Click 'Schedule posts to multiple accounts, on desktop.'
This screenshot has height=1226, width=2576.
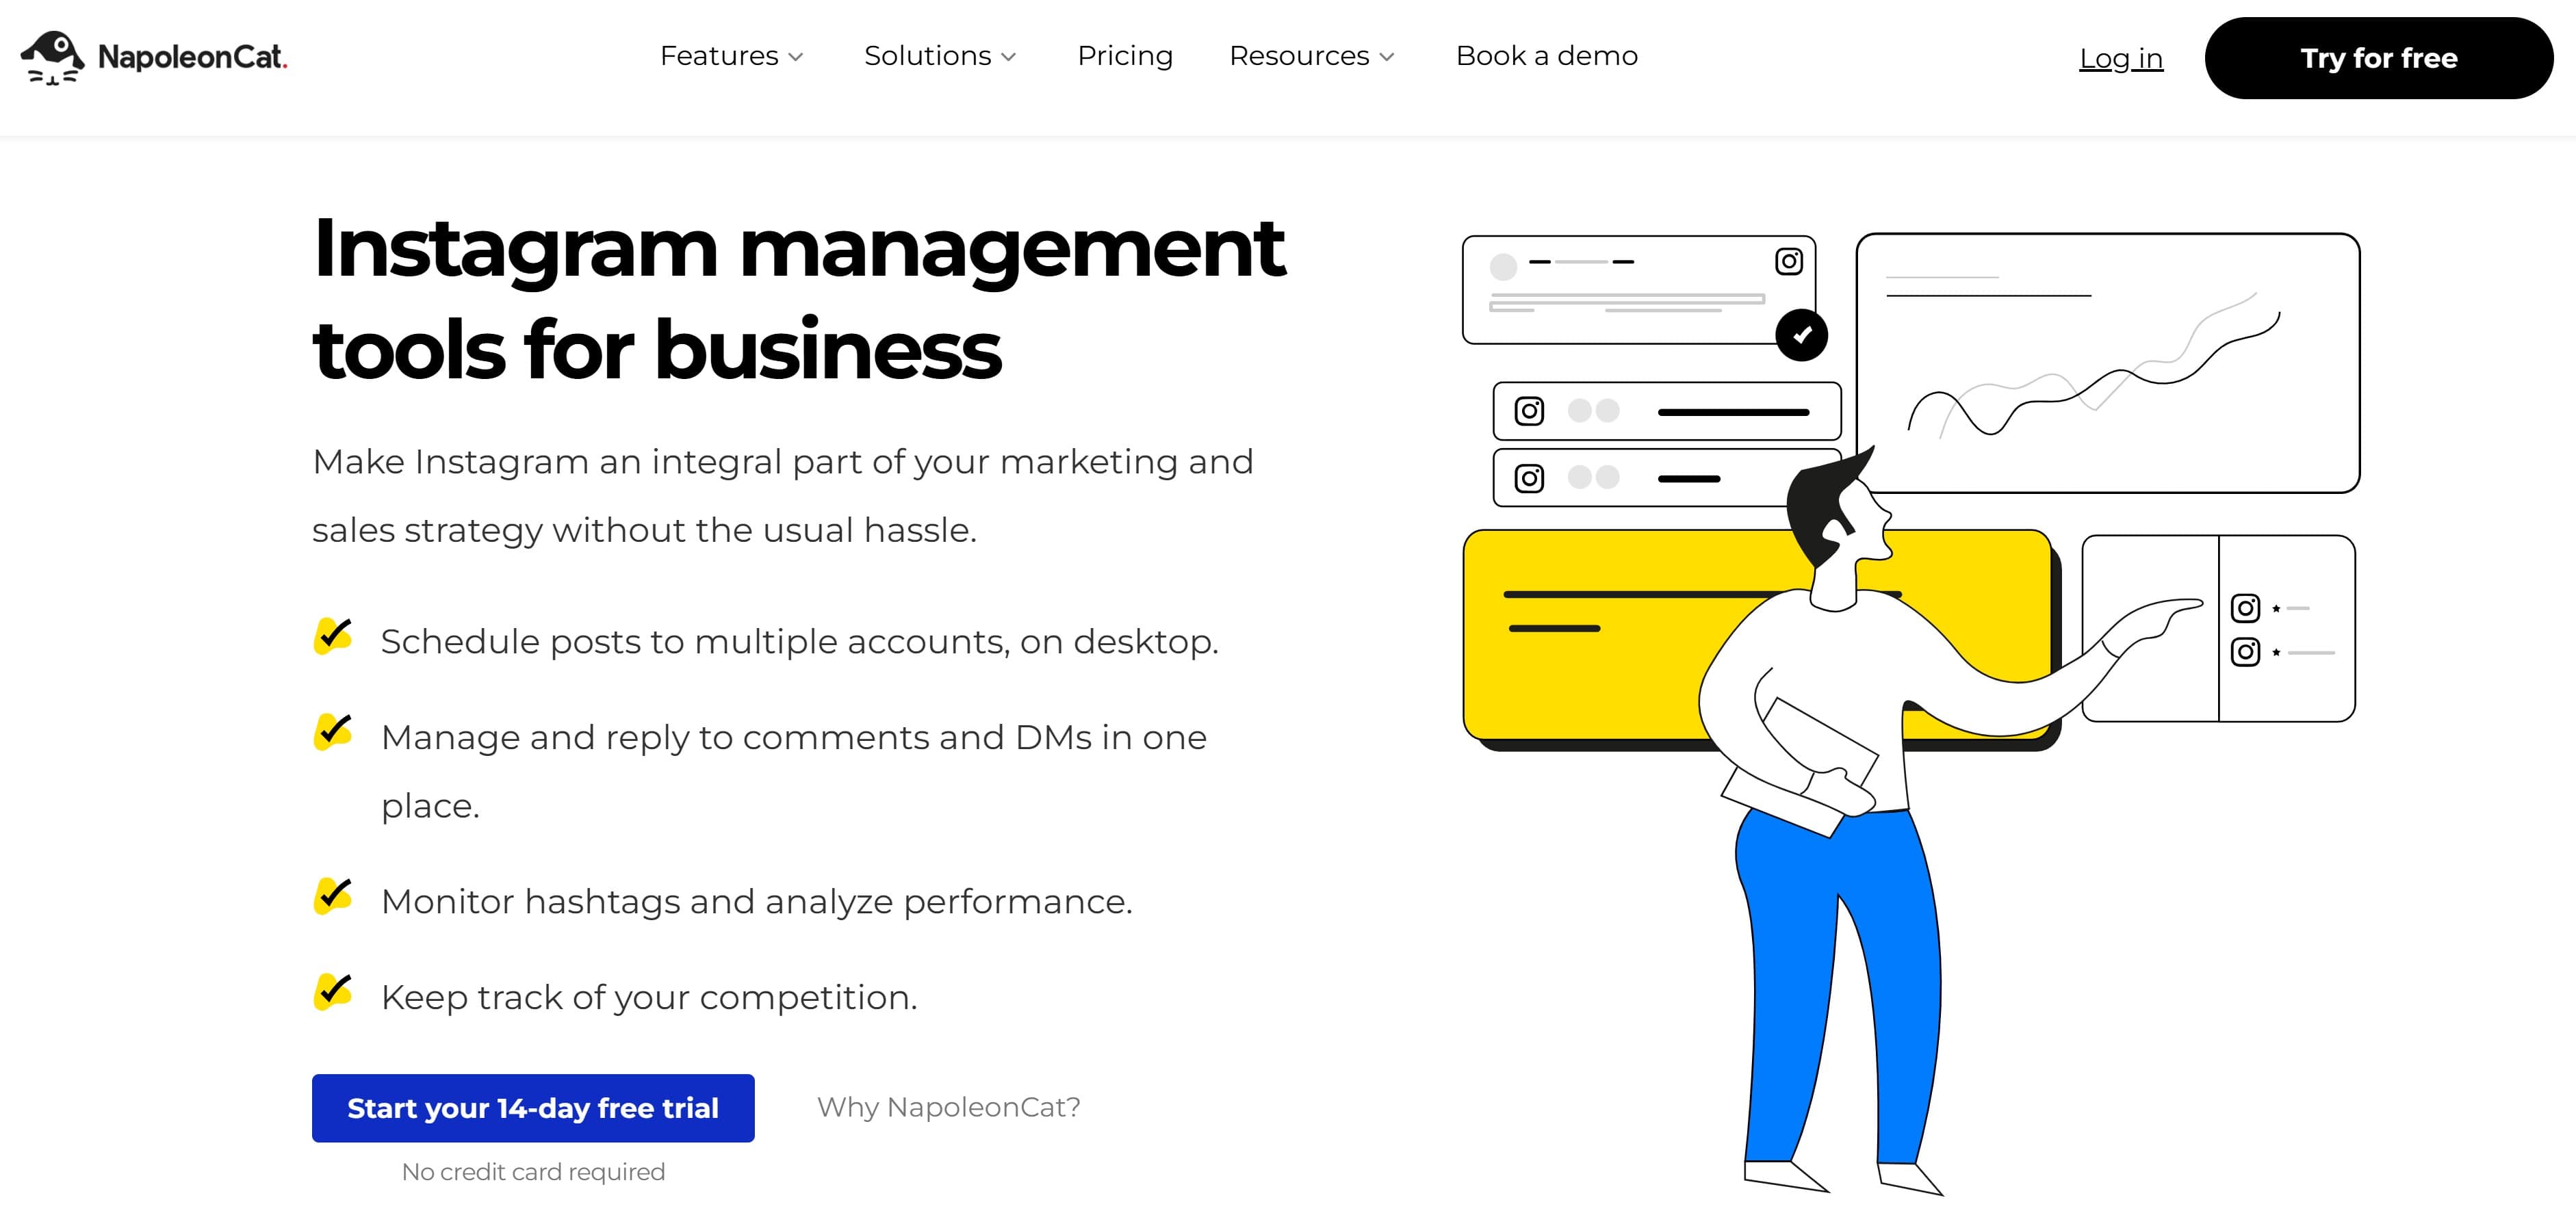(x=800, y=641)
